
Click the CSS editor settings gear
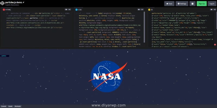138,9
